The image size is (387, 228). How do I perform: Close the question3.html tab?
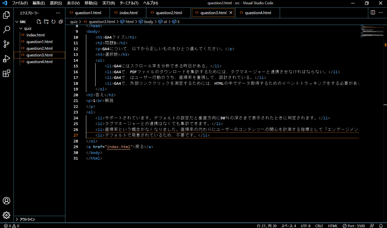(x=231, y=13)
